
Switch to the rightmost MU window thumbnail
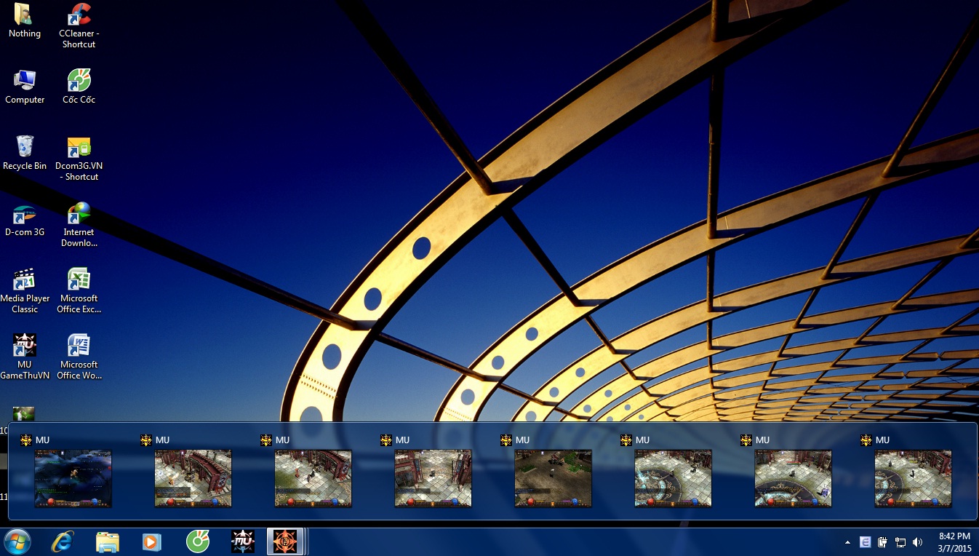912,477
